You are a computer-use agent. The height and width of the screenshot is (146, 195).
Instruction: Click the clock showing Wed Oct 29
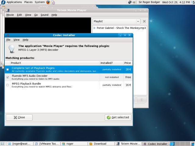tap(176, 2)
